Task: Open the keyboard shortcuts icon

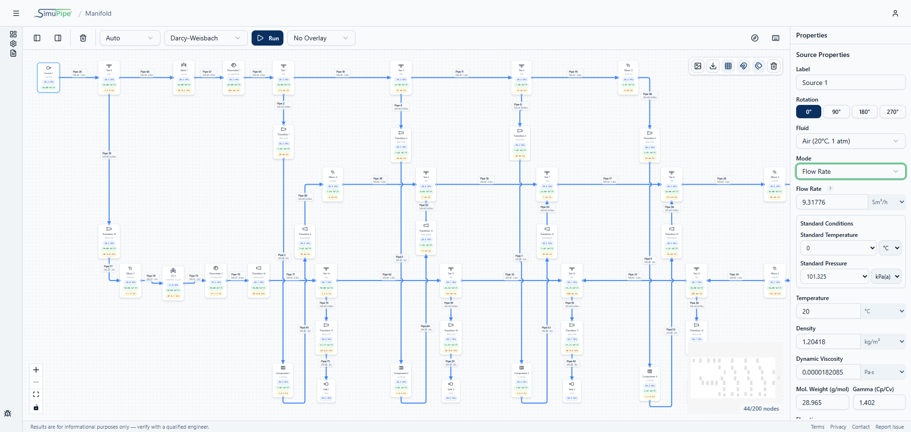Action: click(x=776, y=38)
